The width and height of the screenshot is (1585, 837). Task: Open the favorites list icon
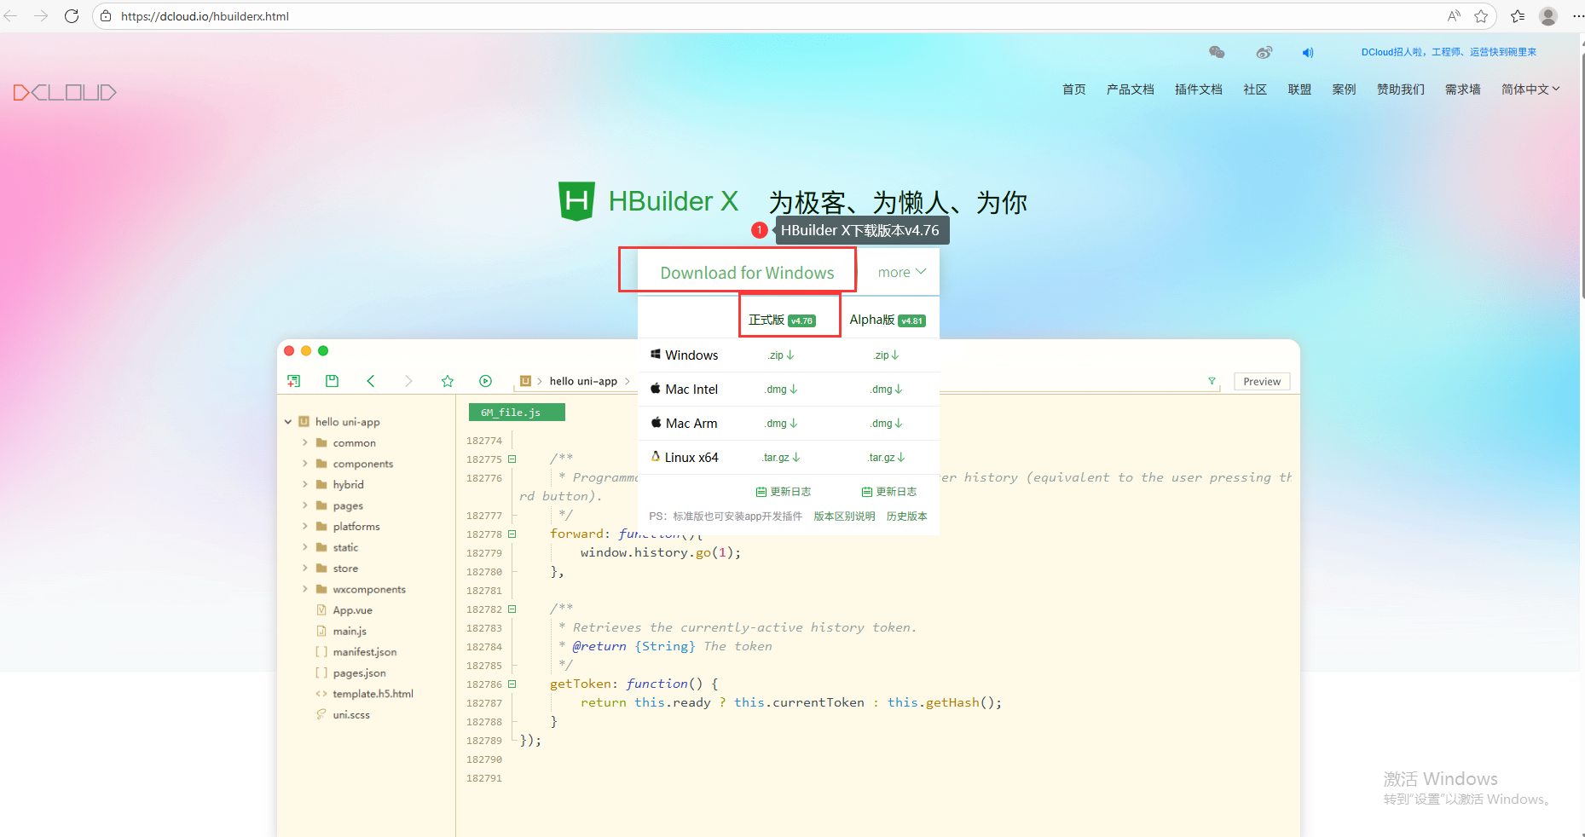click(1518, 16)
